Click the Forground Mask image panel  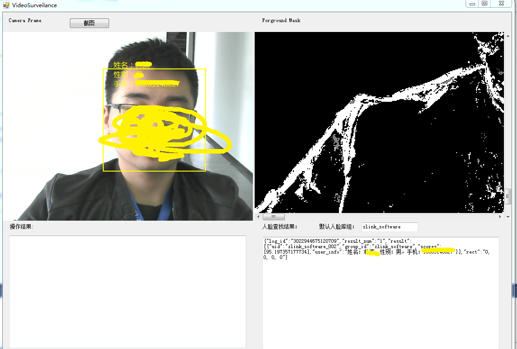[x=379, y=122]
